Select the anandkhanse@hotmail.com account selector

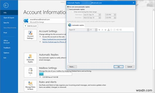click(45, 21)
